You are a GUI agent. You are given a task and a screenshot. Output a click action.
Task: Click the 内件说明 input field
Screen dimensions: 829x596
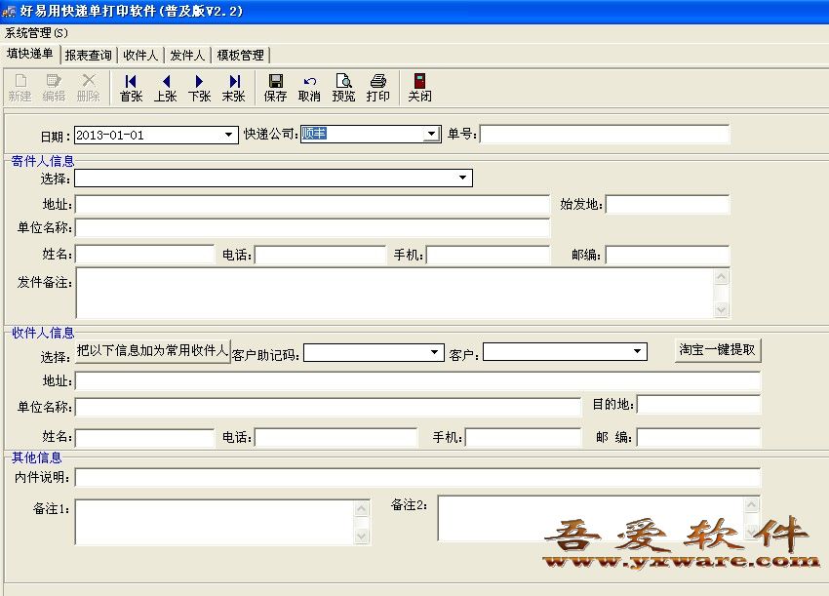tap(417, 478)
